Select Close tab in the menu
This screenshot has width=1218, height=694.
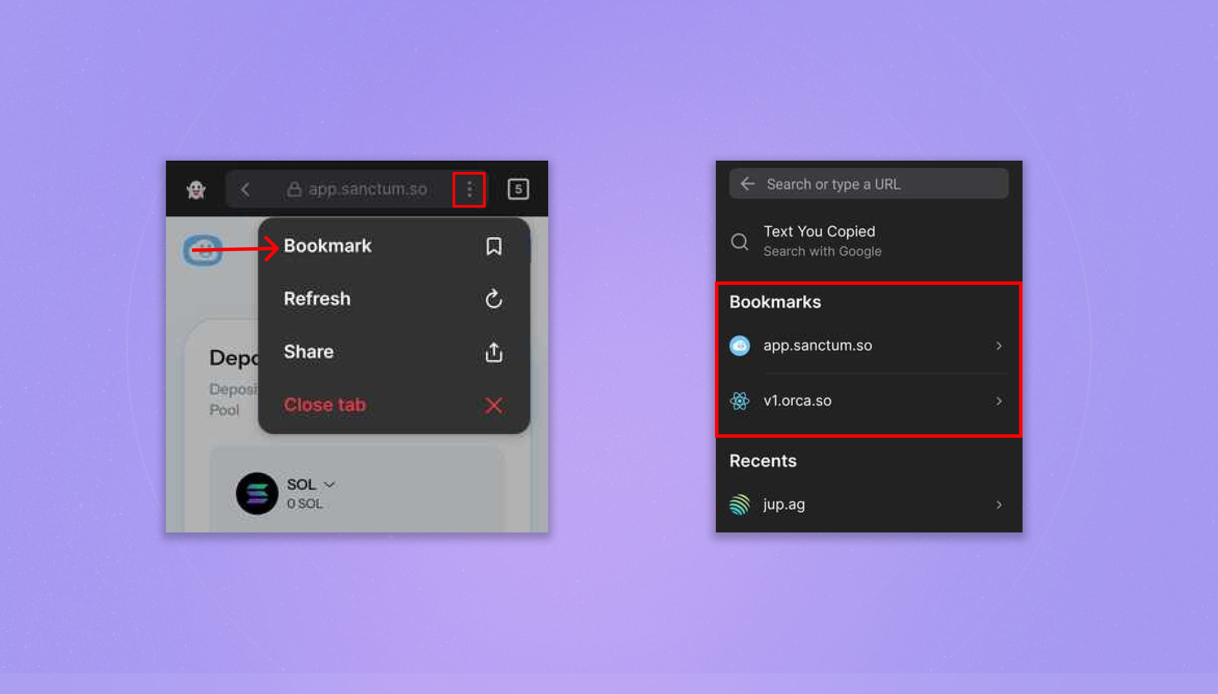click(393, 405)
